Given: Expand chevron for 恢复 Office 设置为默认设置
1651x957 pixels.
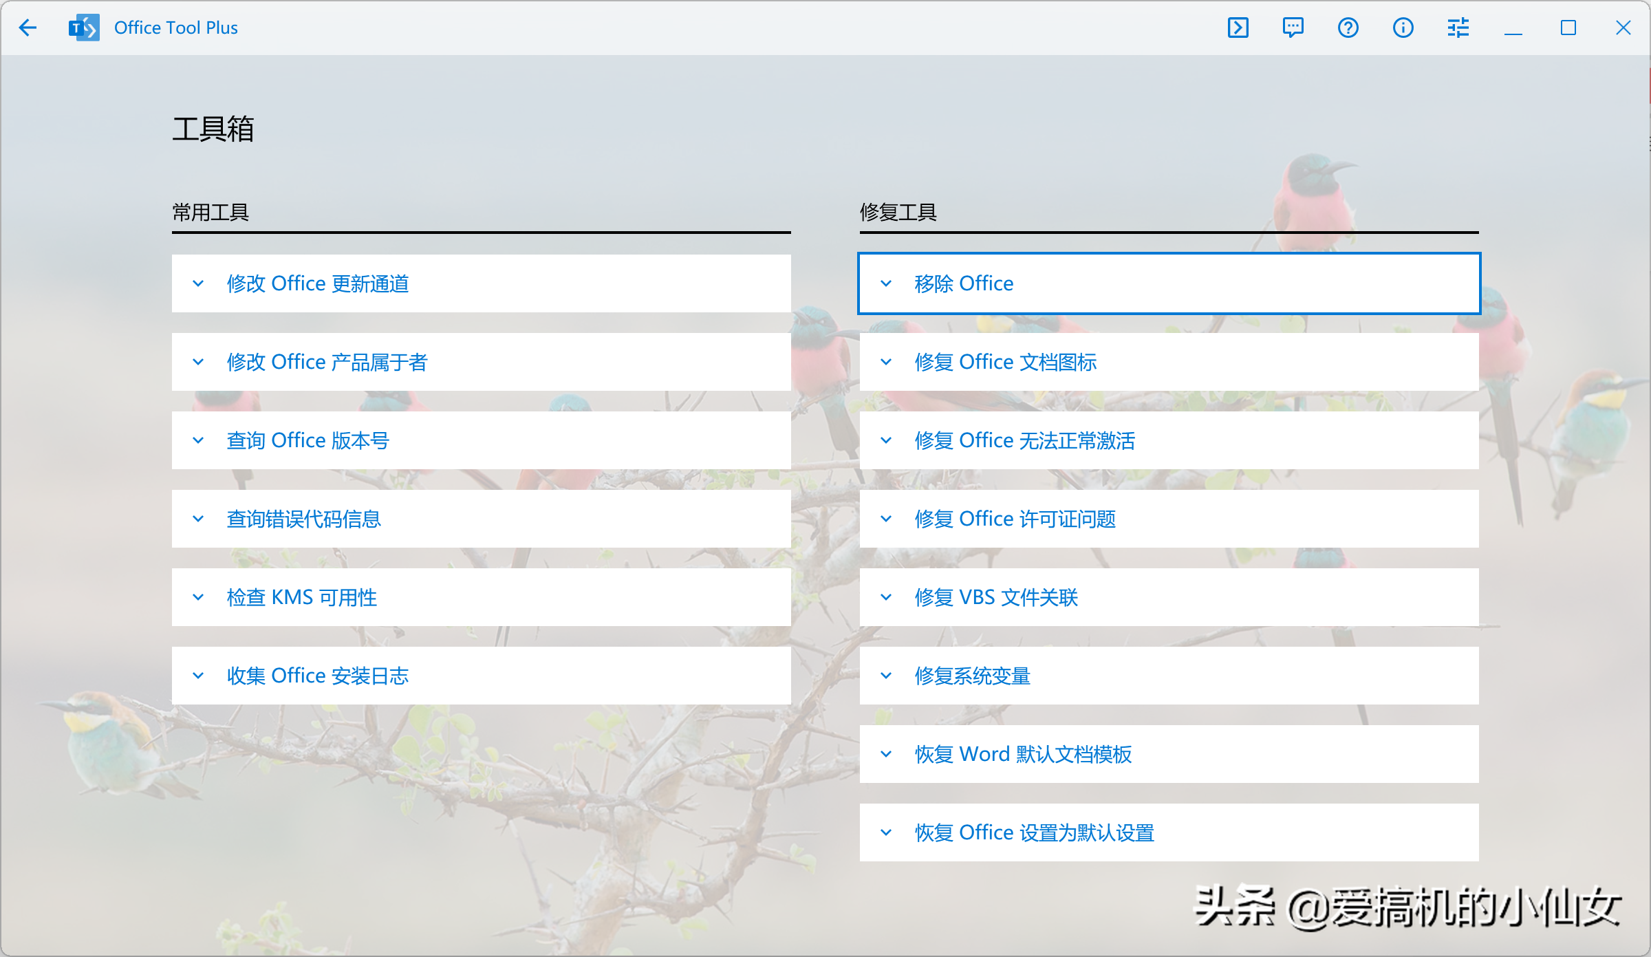Looking at the screenshot, I should 886,832.
